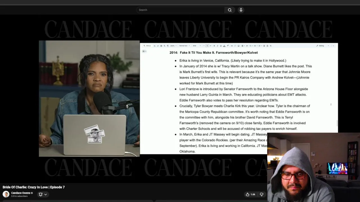The width and height of the screenshot is (360, 202).
Task: Open the text alignment dropdown
Action: pos(243,46)
